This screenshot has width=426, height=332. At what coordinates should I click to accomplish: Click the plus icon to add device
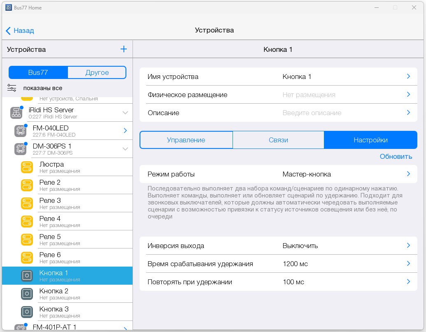(123, 49)
